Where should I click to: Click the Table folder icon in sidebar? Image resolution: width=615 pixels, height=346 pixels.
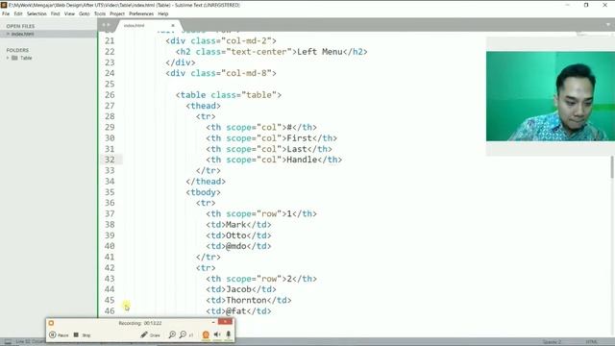point(14,58)
